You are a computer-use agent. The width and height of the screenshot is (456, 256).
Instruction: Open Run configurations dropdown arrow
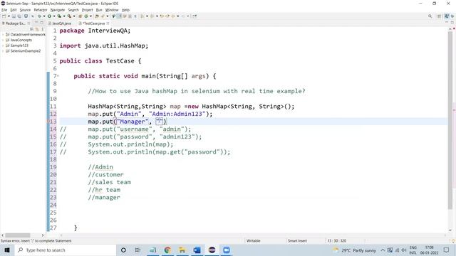pyautogui.click(x=54, y=16)
